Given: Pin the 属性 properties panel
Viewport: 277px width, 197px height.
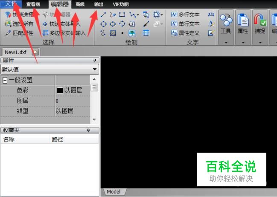Looking at the screenshot, I should click(95, 61).
